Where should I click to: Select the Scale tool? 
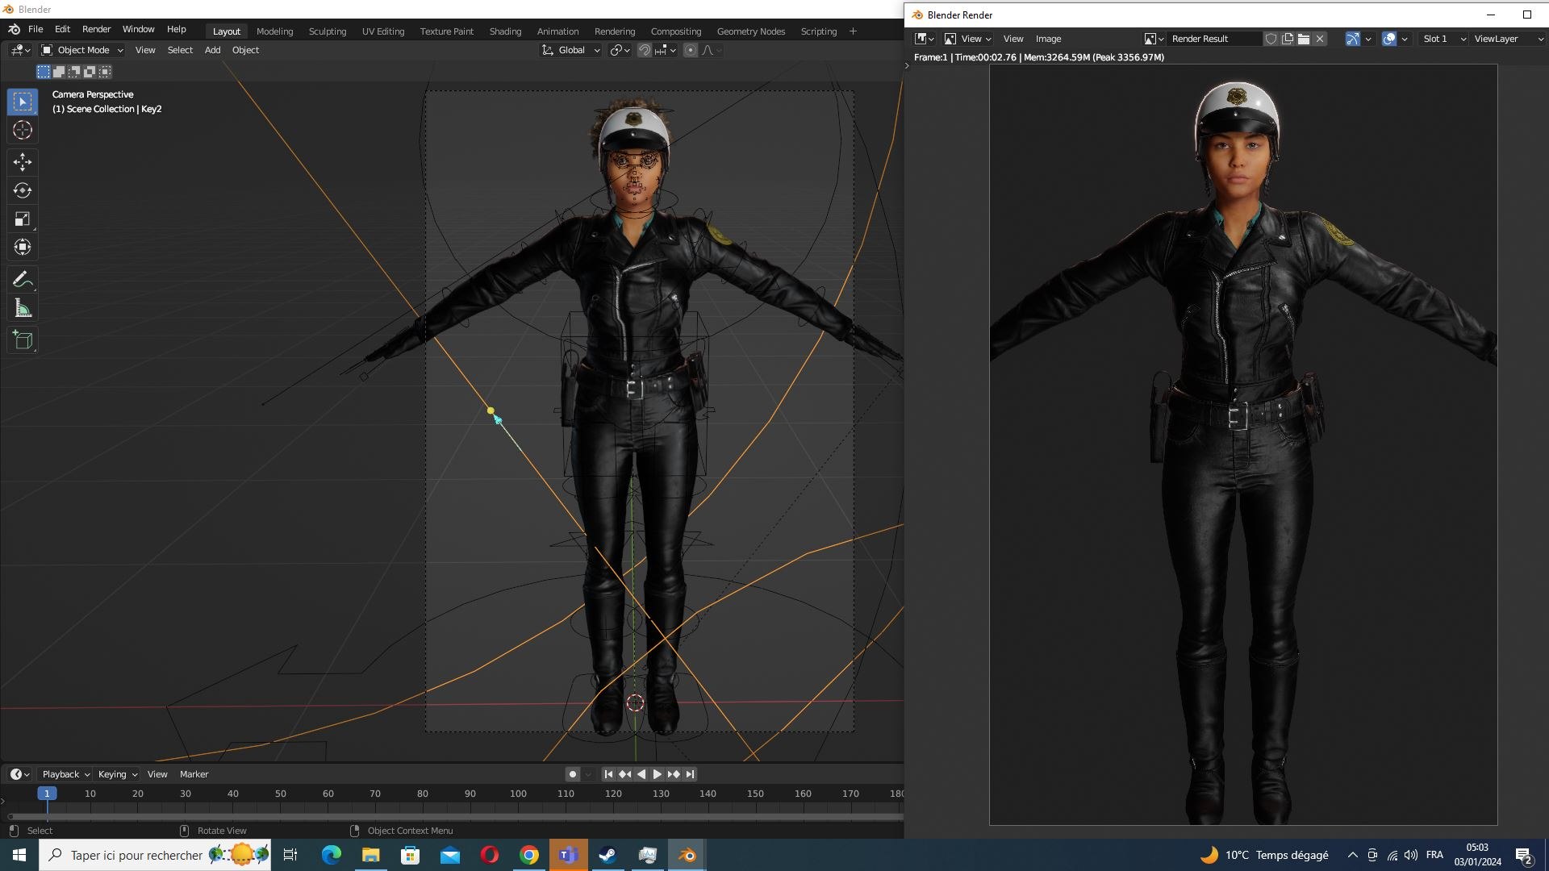tap(23, 219)
